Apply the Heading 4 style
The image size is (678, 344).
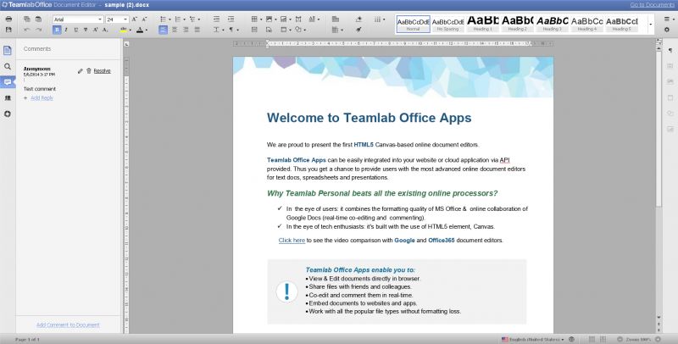click(586, 24)
